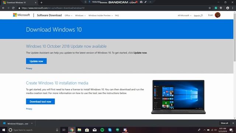Click the Bandicam microphone icon
The width and height of the screenshot is (236, 133).
tap(89, 2)
